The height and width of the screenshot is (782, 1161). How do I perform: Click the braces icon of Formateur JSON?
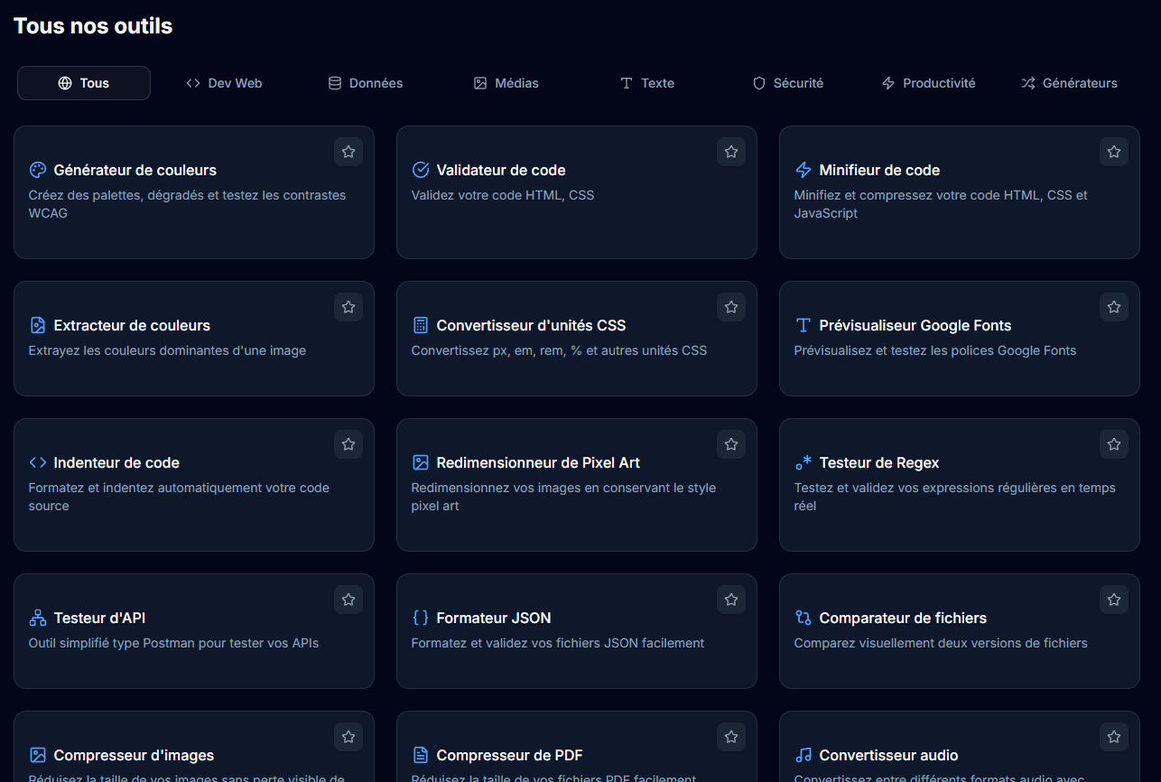(421, 618)
